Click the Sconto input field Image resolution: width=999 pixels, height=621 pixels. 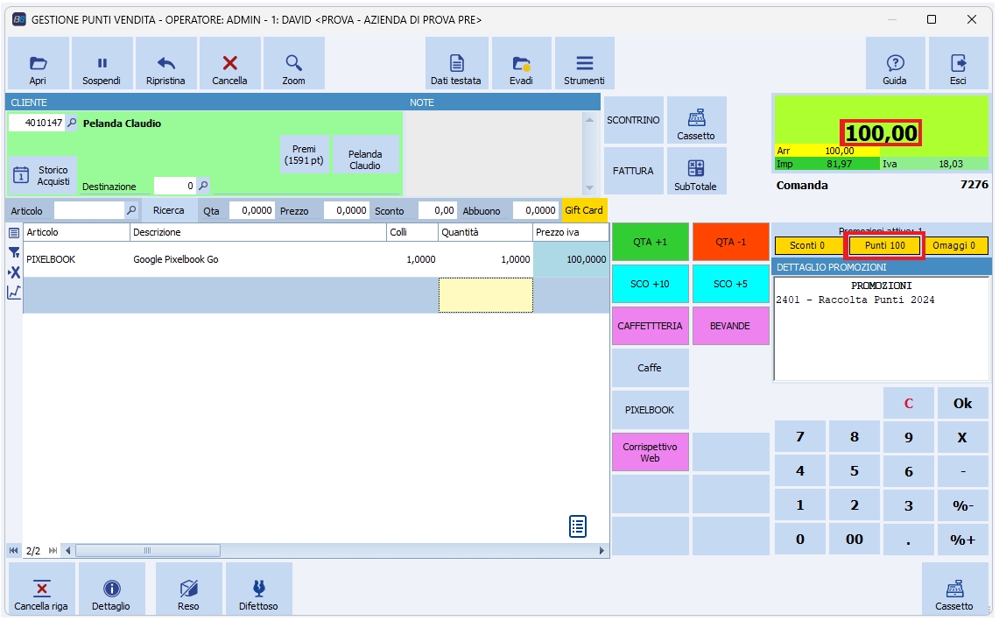pos(437,210)
